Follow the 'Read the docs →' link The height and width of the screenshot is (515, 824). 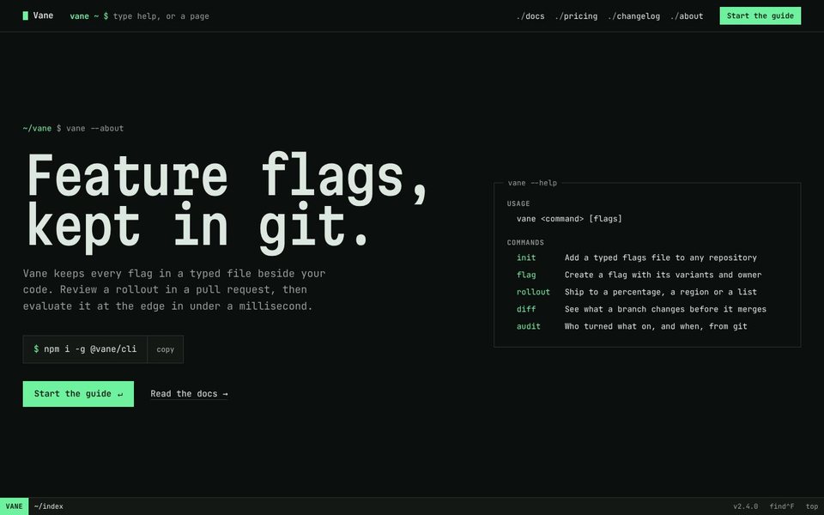(x=189, y=394)
